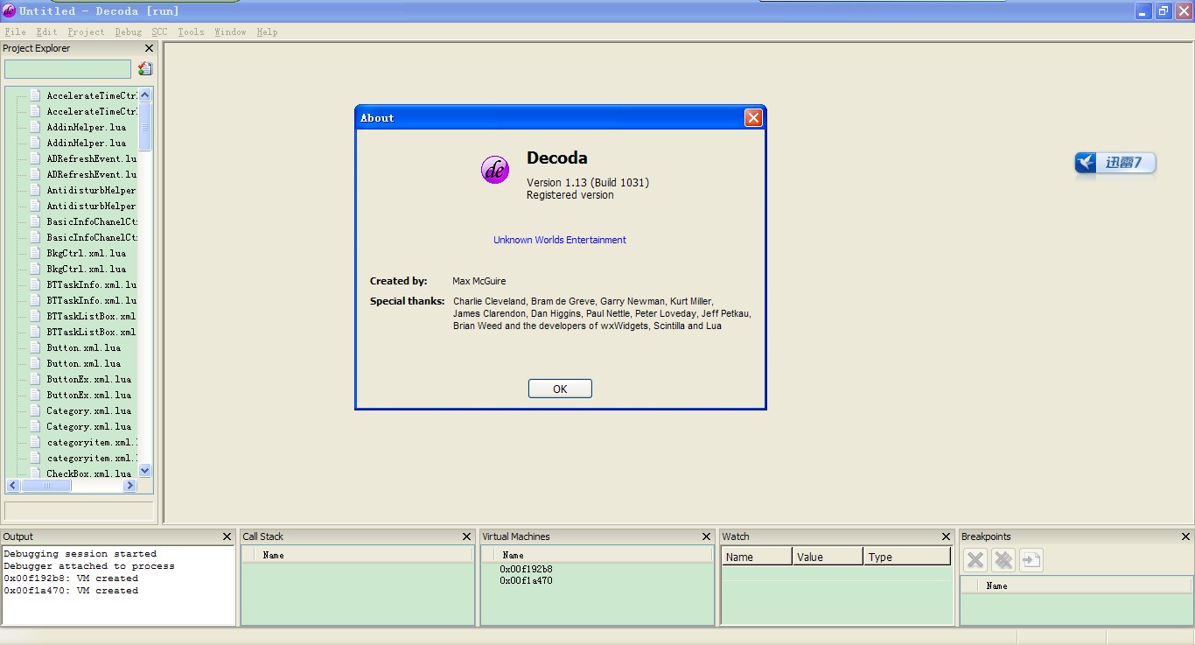Click the remove breakpoint icon

[x=975, y=560]
